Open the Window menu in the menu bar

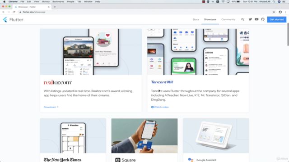click(88, 2)
